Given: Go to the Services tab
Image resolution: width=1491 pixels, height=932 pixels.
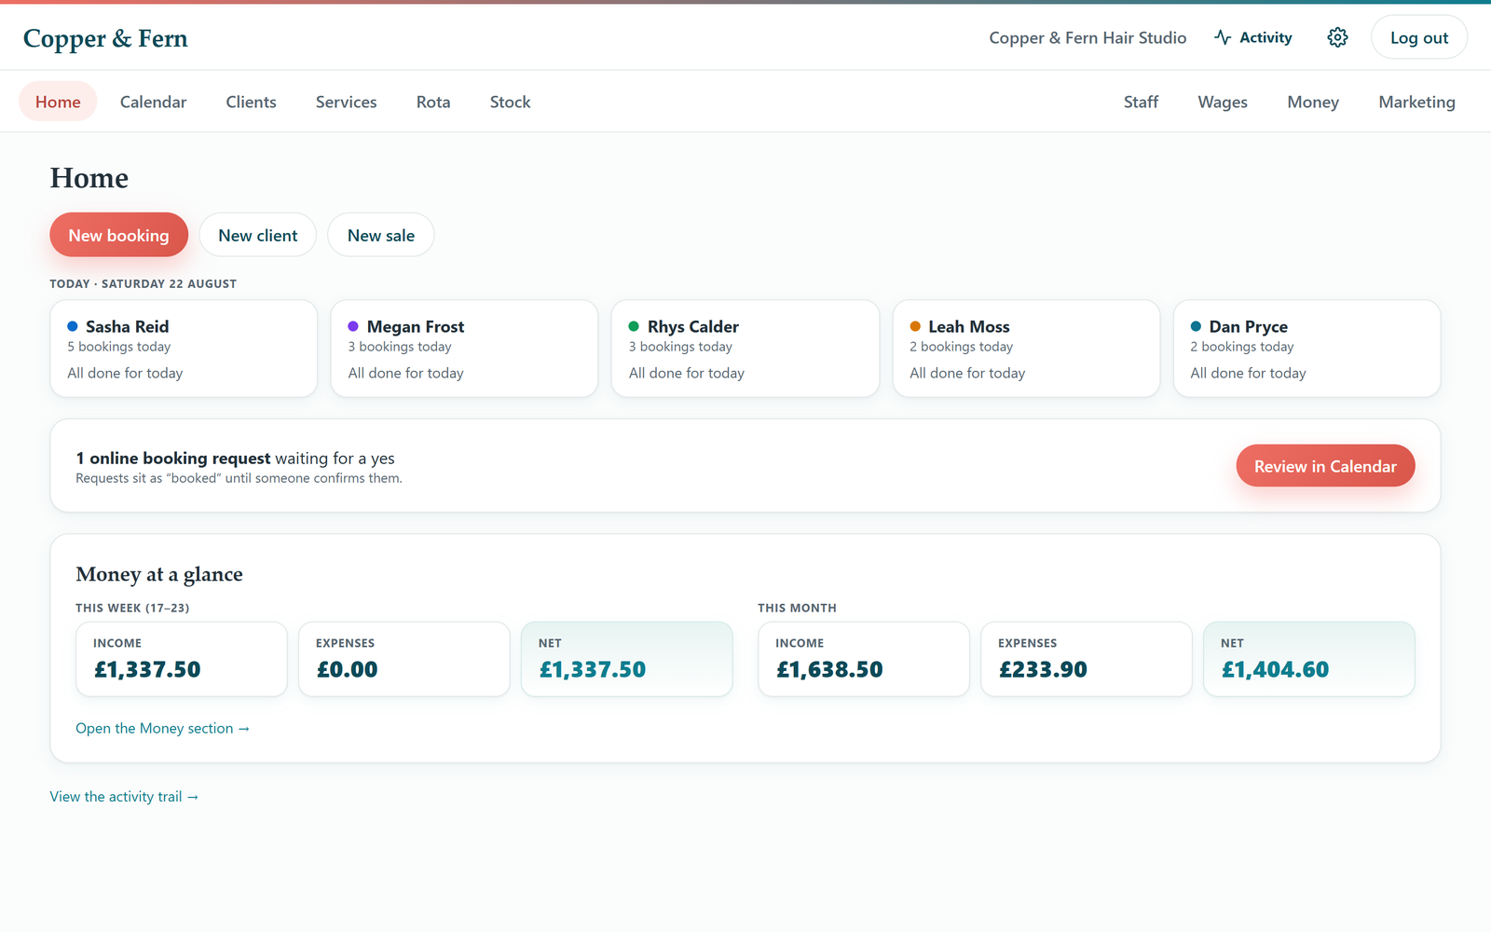Looking at the screenshot, I should pos(347,102).
